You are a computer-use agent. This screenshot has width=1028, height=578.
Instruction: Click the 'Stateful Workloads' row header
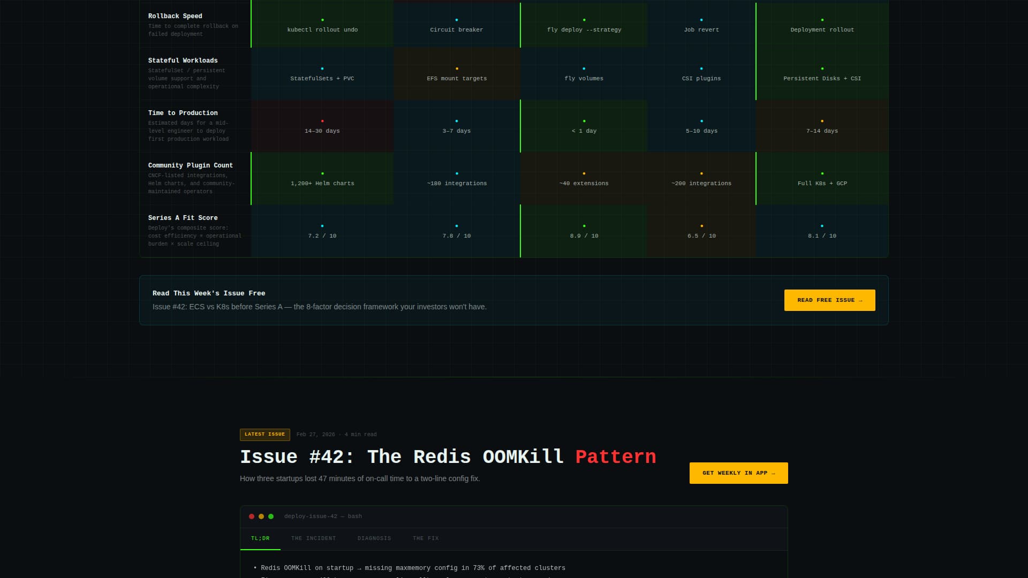pos(195,74)
